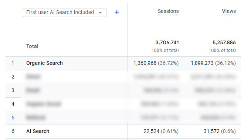
Task: Click row number 3 index
Action: [x=13, y=90]
